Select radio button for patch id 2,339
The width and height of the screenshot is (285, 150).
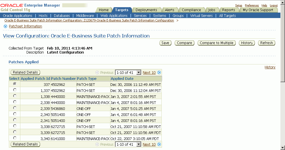coord(15,108)
